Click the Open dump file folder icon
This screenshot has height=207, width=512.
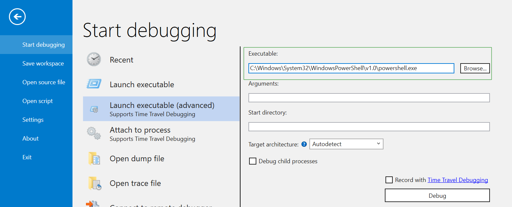(x=94, y=159)
